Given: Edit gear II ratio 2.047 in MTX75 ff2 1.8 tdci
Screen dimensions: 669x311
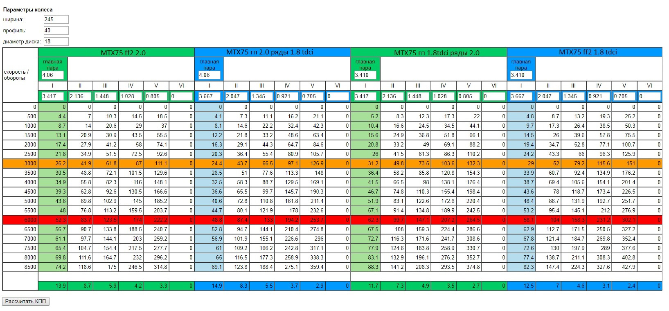Looking at the screenshot, I should pos(548,97).
